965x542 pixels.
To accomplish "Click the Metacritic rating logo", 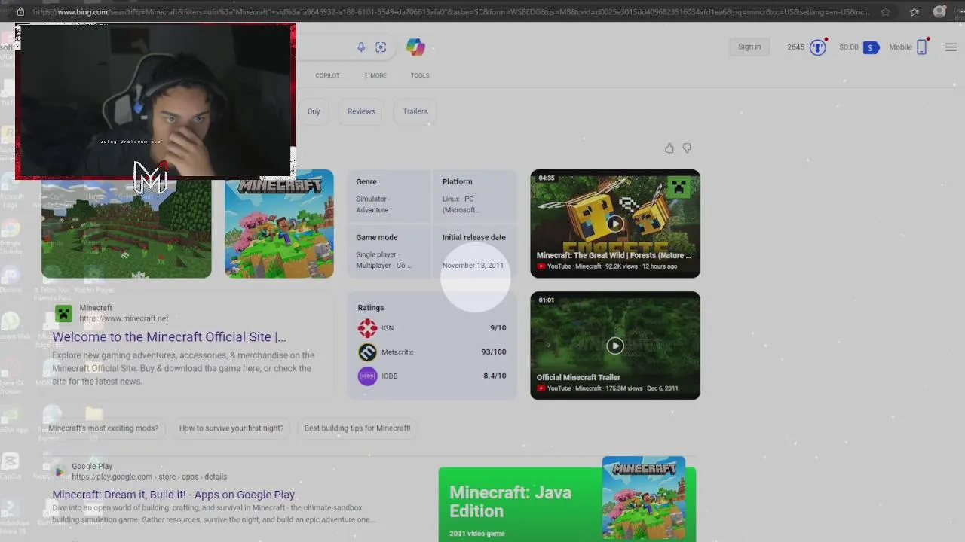I will (x=367, y=352).
